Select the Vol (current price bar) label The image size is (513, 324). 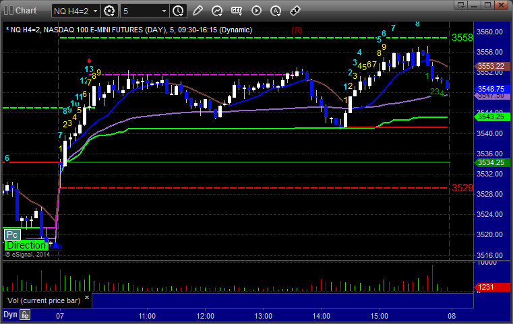pyautogui.click(x=44, y=300)
